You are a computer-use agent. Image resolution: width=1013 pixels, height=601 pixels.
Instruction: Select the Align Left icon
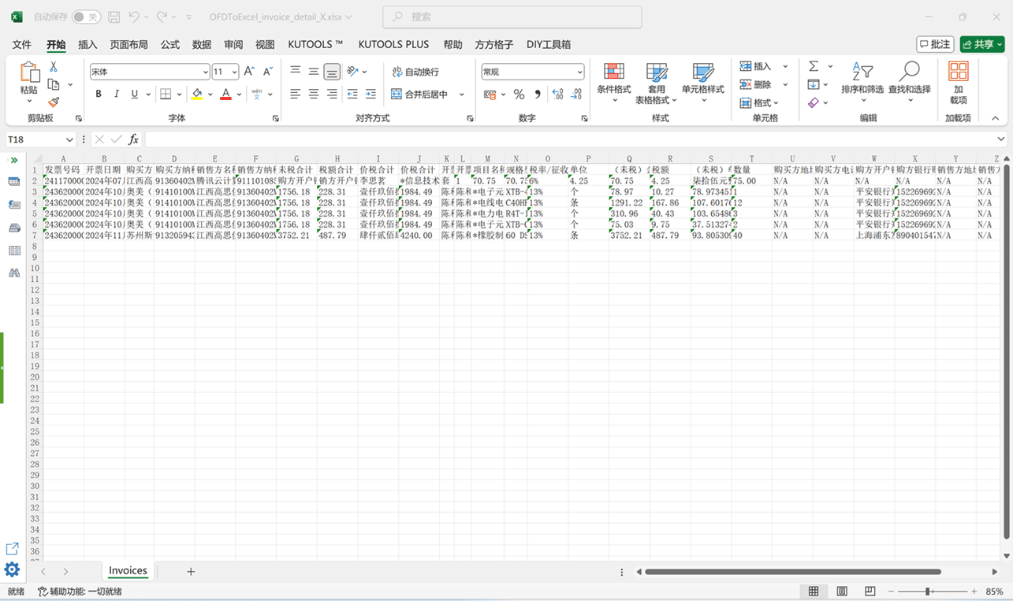296,95
